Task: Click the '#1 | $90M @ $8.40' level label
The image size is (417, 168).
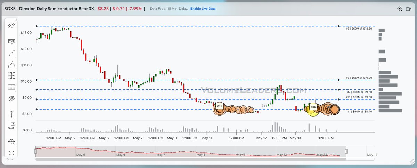Action: point(360,111)
